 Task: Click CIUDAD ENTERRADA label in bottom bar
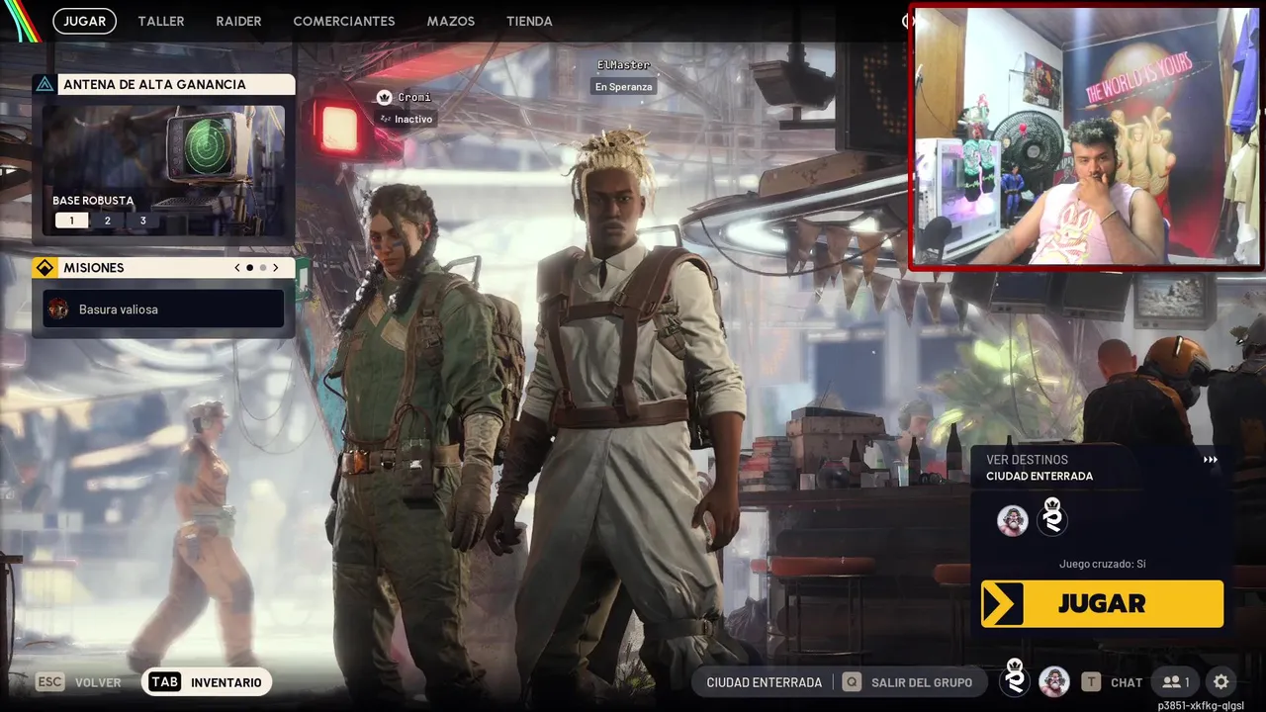[765, 682]
